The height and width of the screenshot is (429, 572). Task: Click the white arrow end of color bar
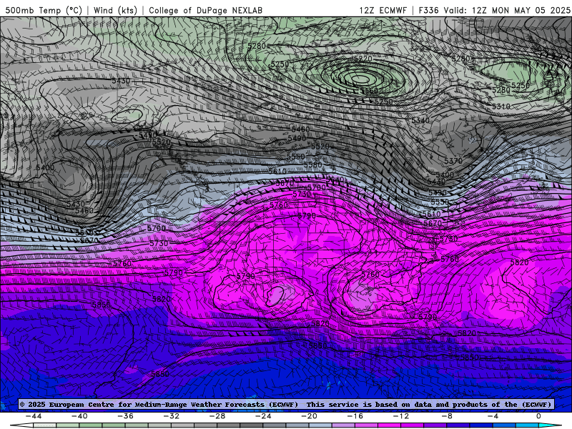[21, 425]
